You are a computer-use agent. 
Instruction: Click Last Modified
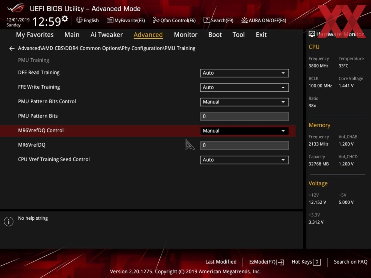click(x=221, y=262)
